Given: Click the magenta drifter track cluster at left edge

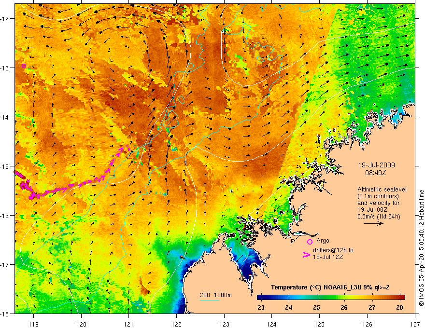Looking at the screenshot, I should point(26,186).
